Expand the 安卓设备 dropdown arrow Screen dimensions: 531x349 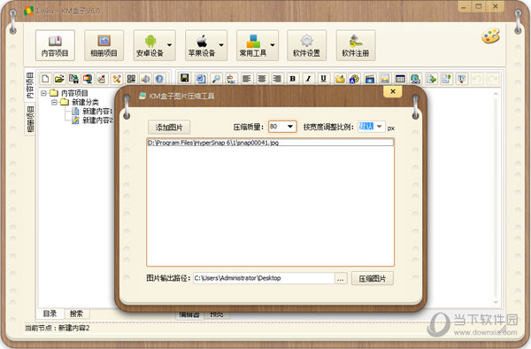[169, 44]
